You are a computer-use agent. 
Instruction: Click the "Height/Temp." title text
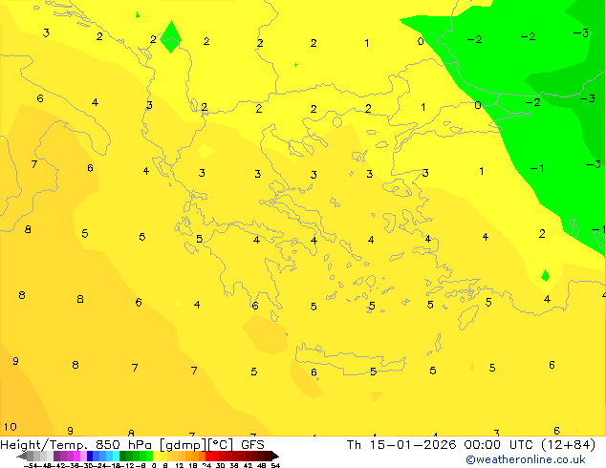(x=44, y=445)
